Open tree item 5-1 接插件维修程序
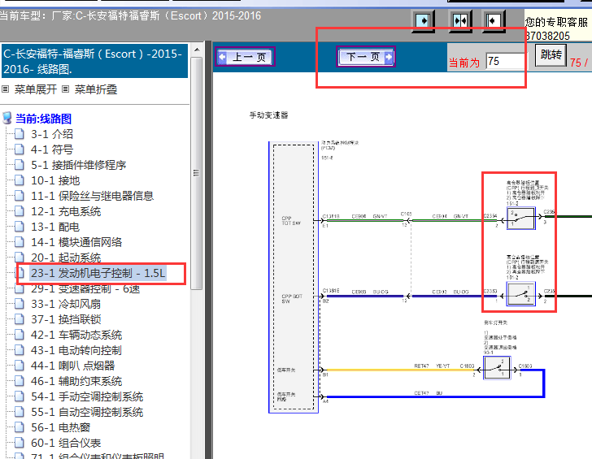Image resolution: width=592 pixels, height=459 pixels. click(x=79, y=165)
